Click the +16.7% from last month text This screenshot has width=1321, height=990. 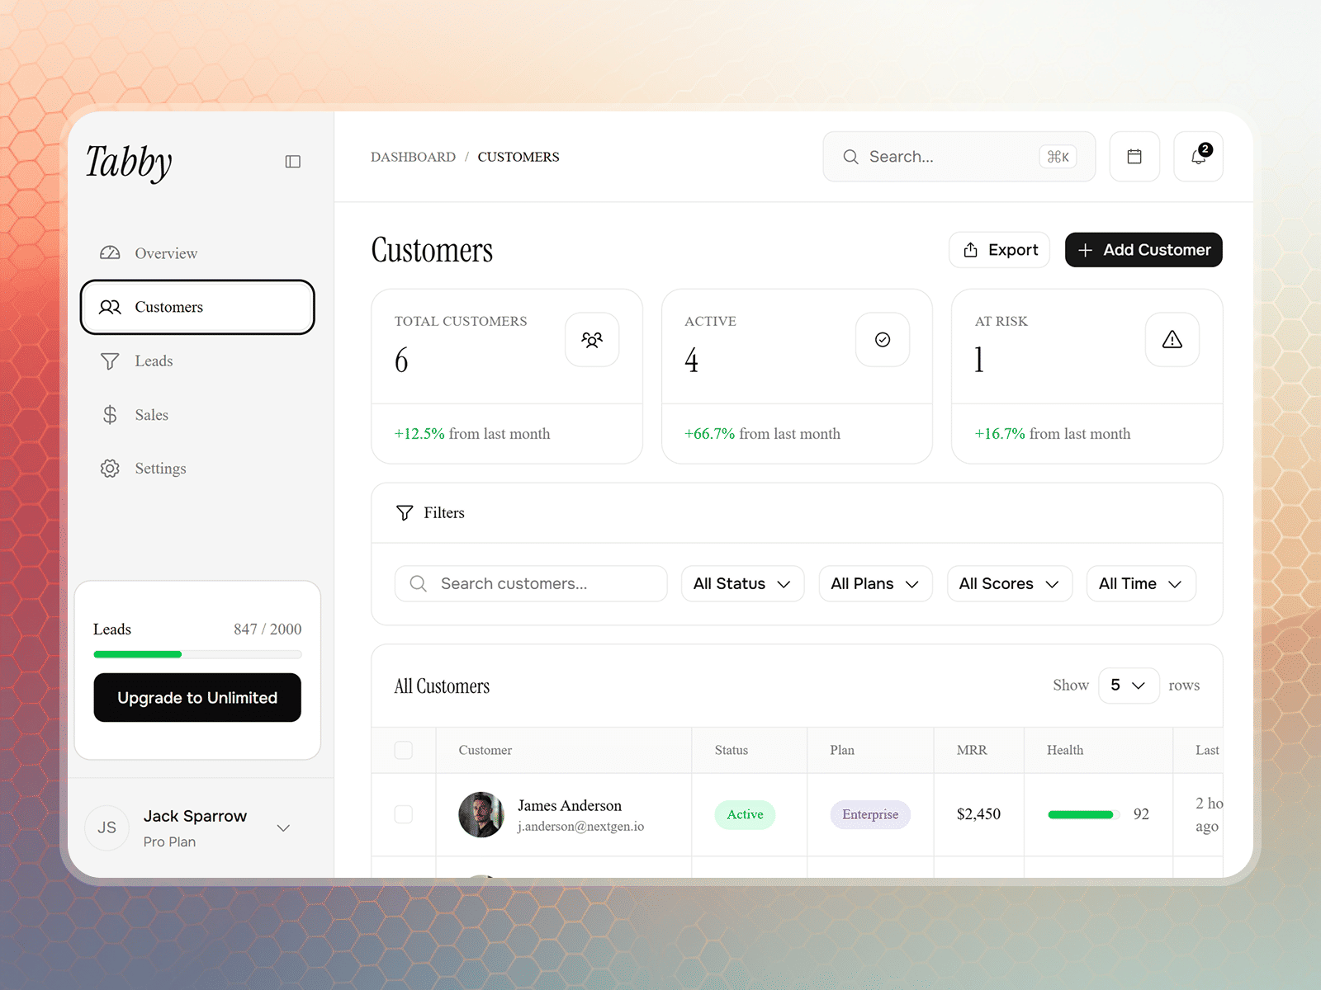[x=1053, y=434]
